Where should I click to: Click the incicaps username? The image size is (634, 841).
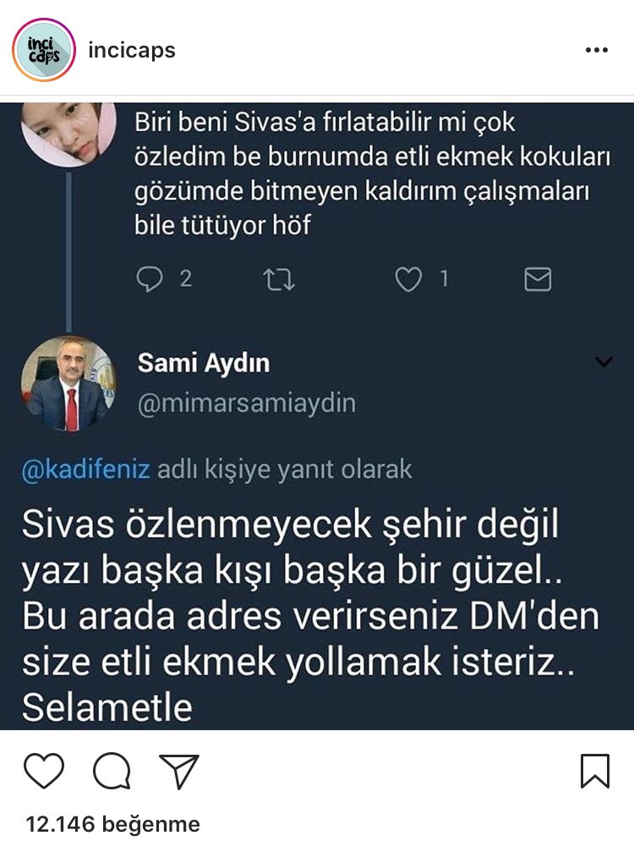pos(132,50)
